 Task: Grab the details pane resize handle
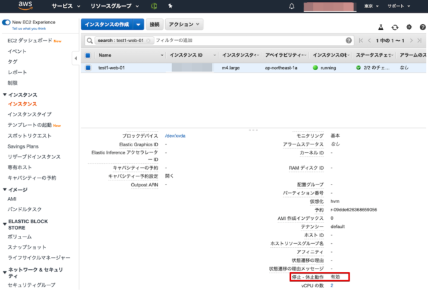tap(253, 130)
